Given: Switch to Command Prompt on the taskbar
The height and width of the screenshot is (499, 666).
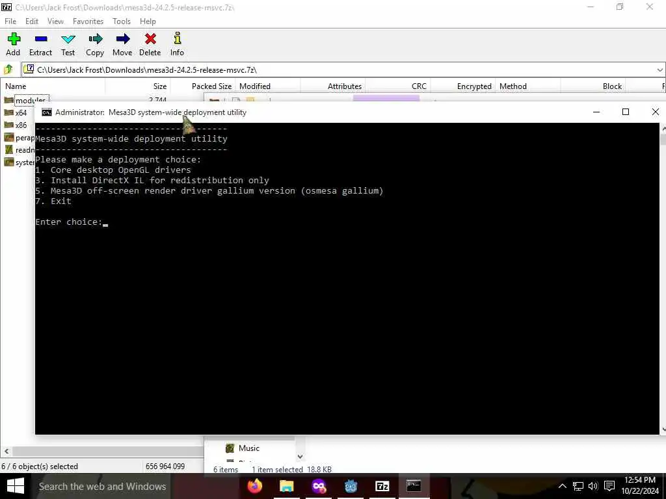Looking at the screenshot, I should 414,486.
